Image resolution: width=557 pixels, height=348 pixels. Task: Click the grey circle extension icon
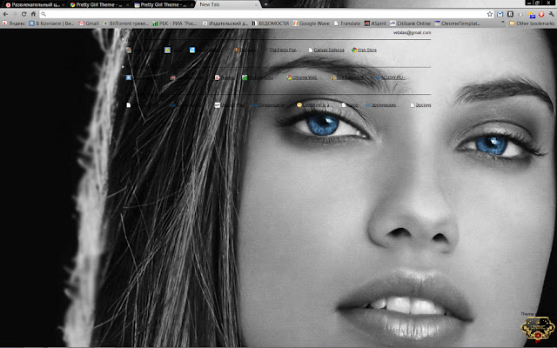(520, 14)
